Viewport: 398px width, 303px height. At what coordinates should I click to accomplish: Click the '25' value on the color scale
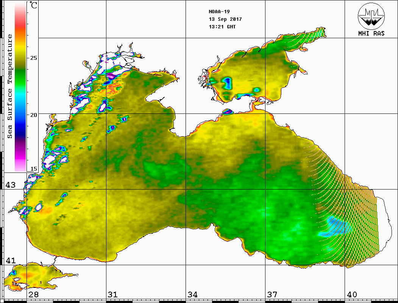pyautogui.click(x=33, y=58)
